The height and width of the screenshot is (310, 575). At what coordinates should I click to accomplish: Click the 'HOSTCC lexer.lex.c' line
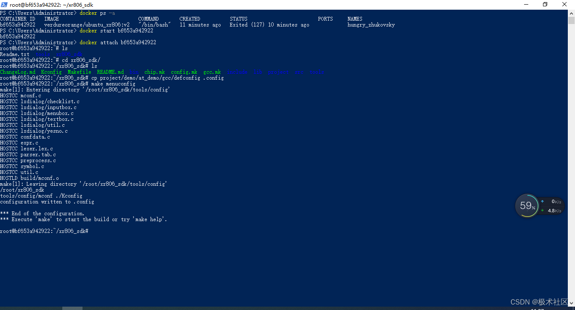(x=27, y=149)
